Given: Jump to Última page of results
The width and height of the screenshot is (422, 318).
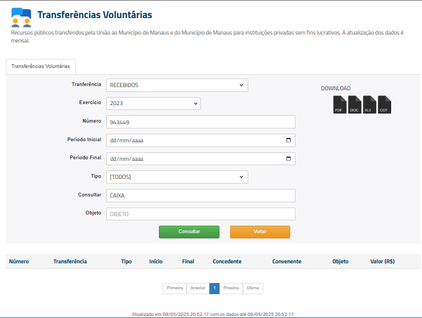Looking at the screenshot, I should [252, 288].
